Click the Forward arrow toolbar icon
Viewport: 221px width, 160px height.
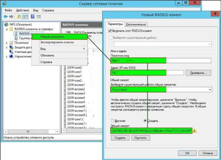(x=11, y=16)
